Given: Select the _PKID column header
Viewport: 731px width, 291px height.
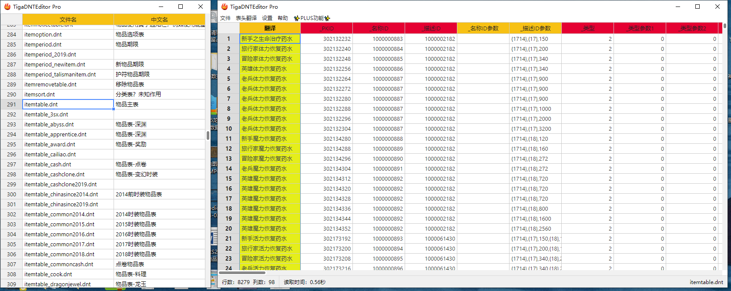Looking at the screenshot, I should pos(326,28).
